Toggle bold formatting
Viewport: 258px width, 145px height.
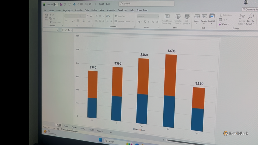click(x=66, y=21)
